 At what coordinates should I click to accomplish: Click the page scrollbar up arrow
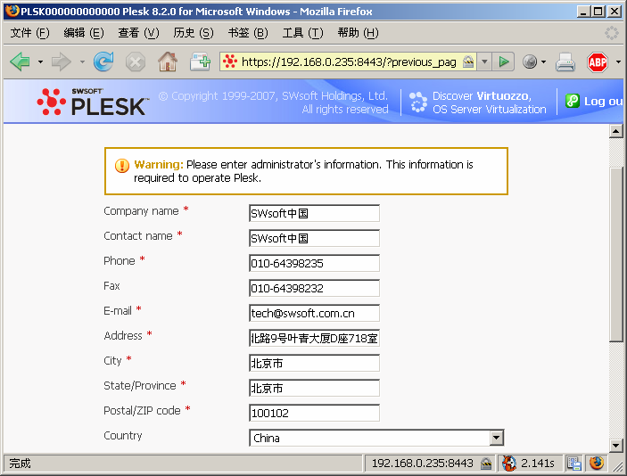(x=615, y=131)
